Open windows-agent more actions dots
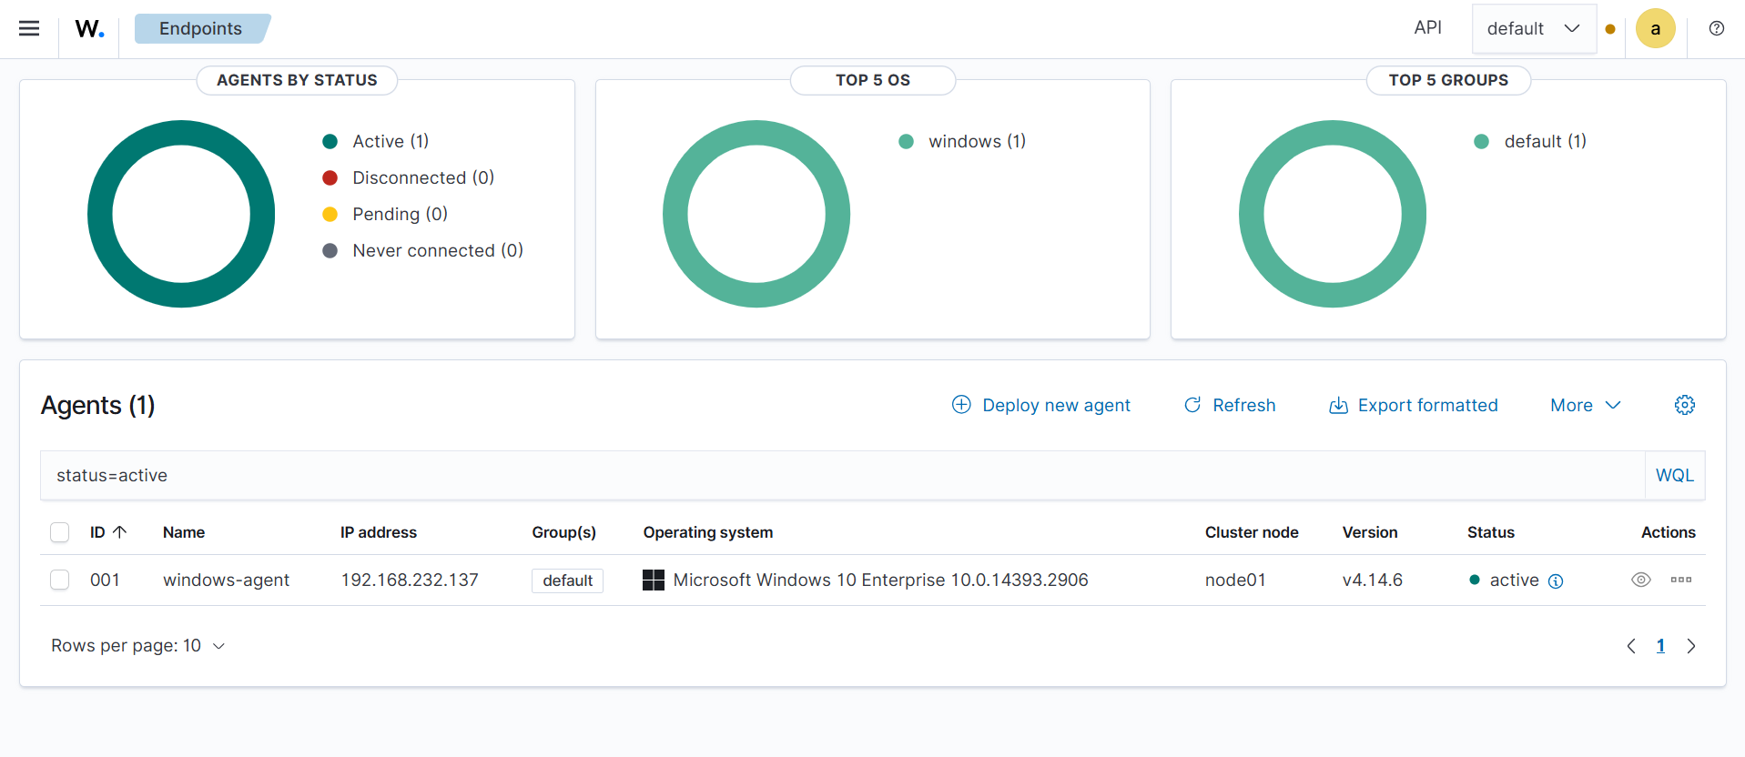Image resolution: width=1745 pixels, height=757 pixels. 1680,580
